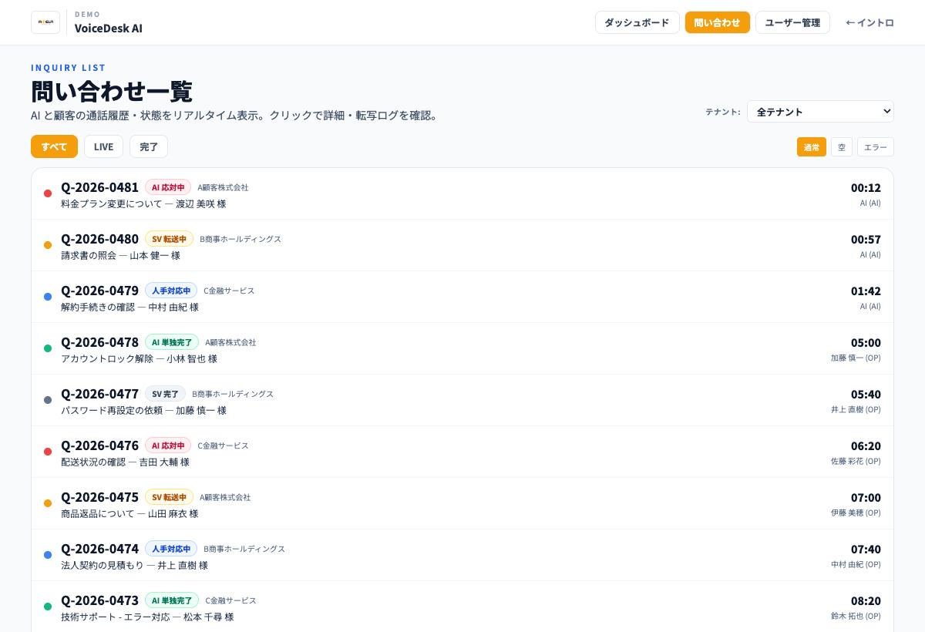925x632 pixels.
Task: Click the 人手対応中 badge on Q-2026-0479
Action: click(171, 291)
